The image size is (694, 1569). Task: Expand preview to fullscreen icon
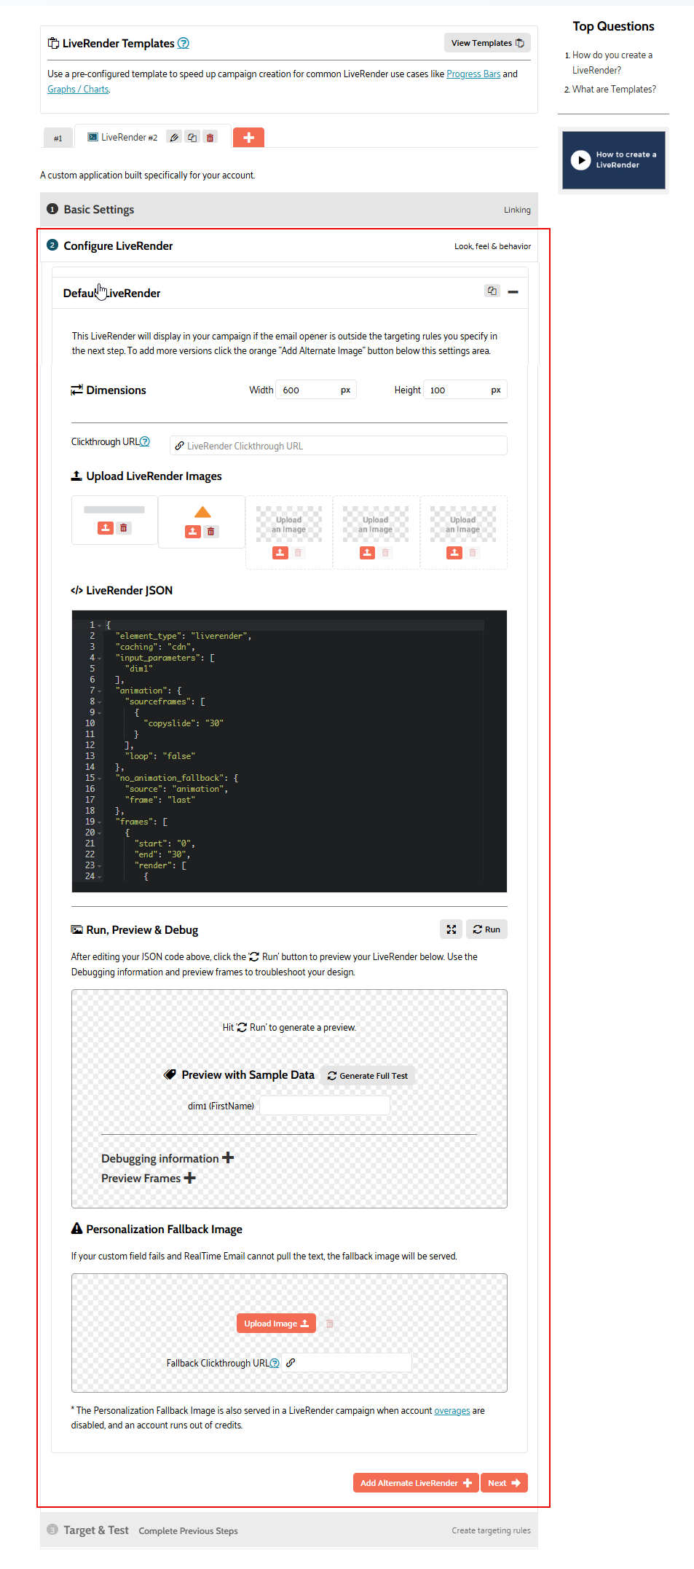tap(452, 929)
